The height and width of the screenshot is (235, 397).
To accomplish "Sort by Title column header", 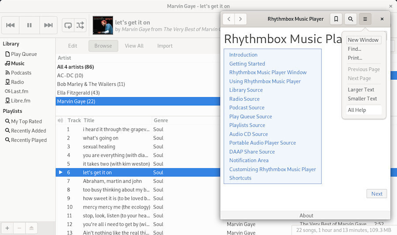I will (x=89, y=121).
